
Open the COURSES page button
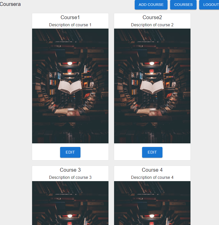click(x=183, y=5)
